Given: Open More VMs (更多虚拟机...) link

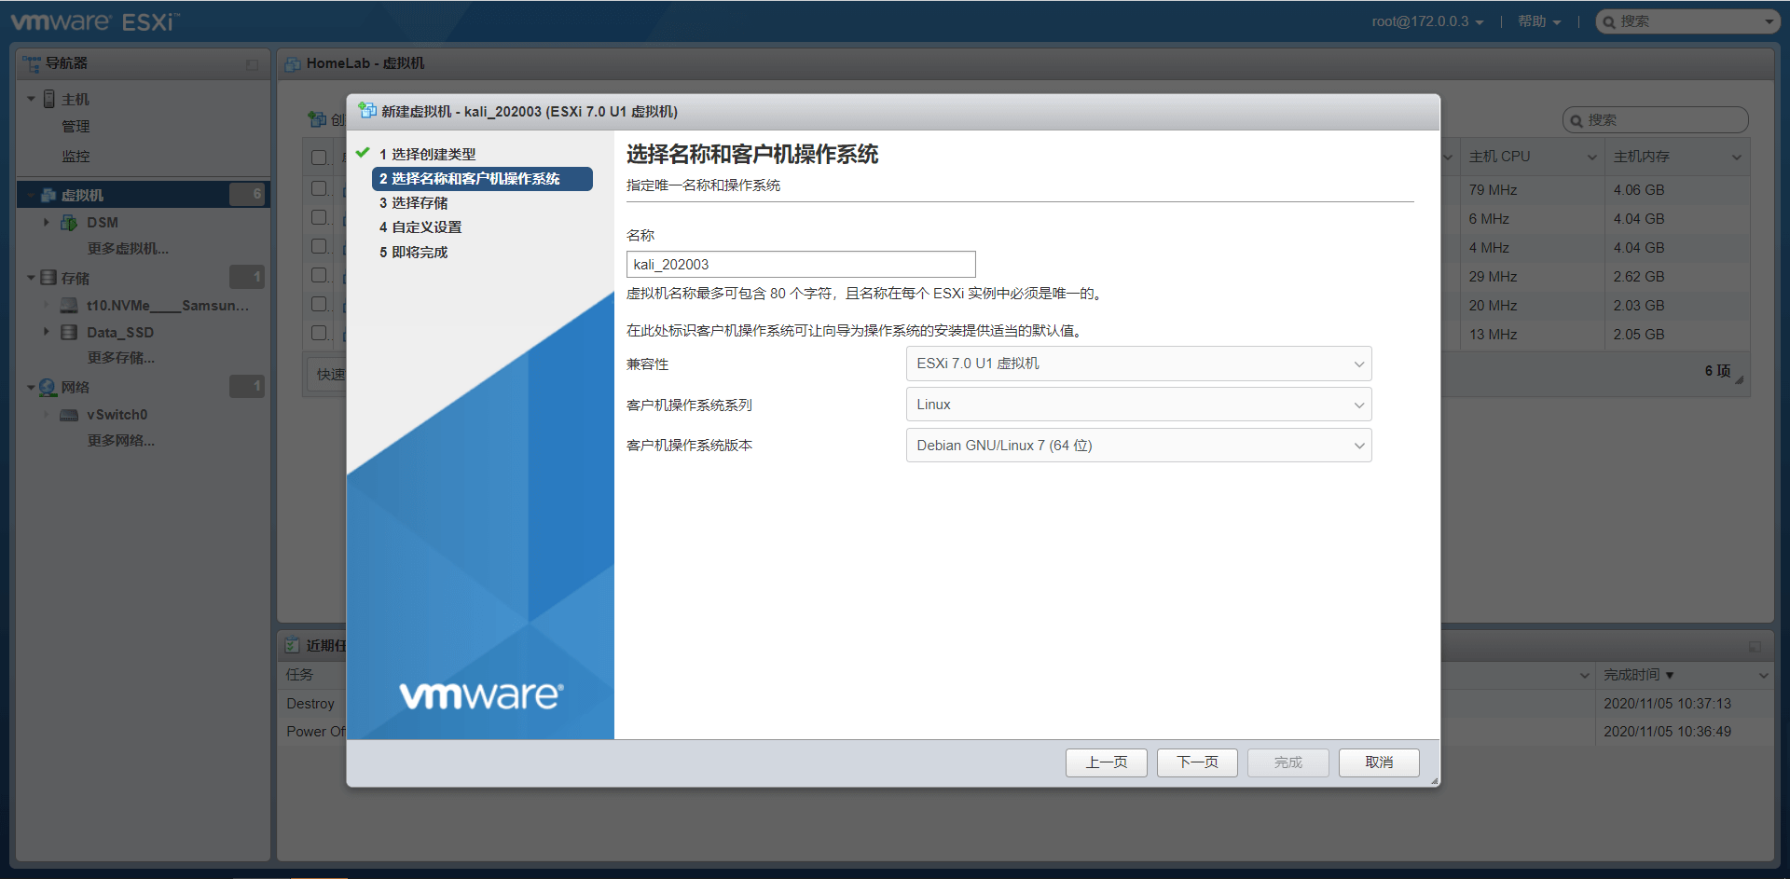Looking at the screenshot, I should pyautogui.click(x=128, y=249).
